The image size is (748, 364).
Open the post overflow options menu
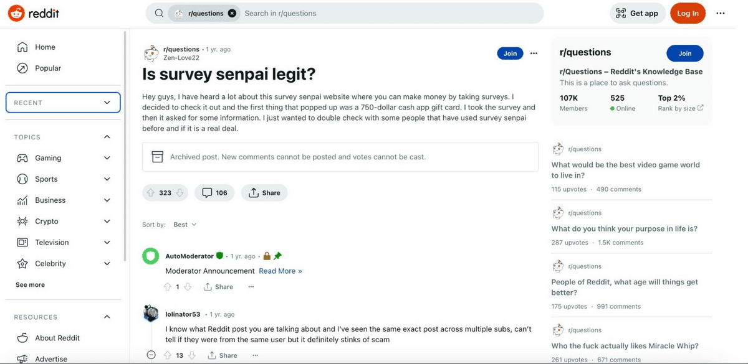point(534,54)
